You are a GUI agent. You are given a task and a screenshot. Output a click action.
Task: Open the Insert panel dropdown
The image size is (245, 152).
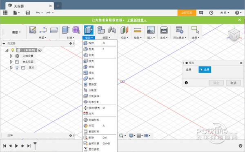point(151,38)
